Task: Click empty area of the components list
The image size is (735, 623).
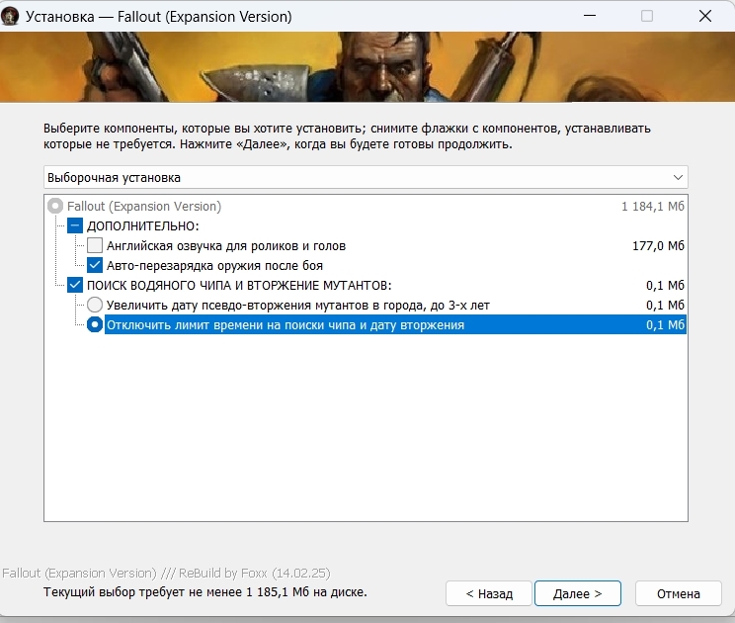Action: click(x=366, y=427)
